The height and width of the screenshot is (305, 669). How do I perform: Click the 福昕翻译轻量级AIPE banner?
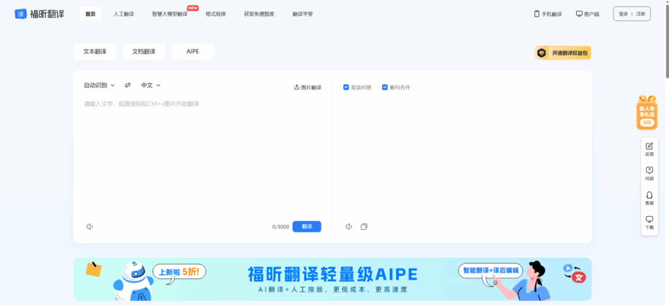333,279
